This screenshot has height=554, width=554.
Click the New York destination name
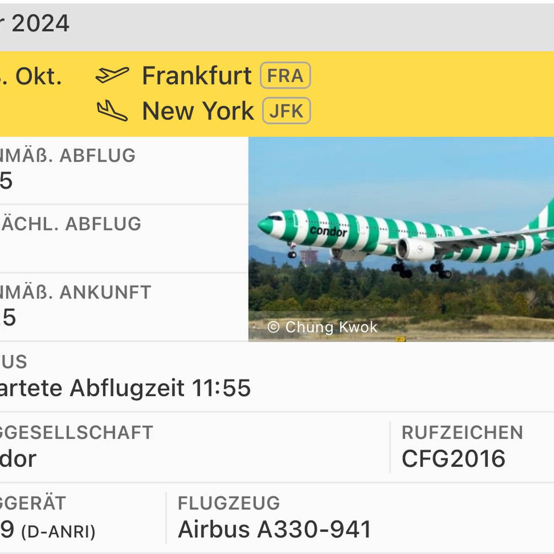point(198,111)
